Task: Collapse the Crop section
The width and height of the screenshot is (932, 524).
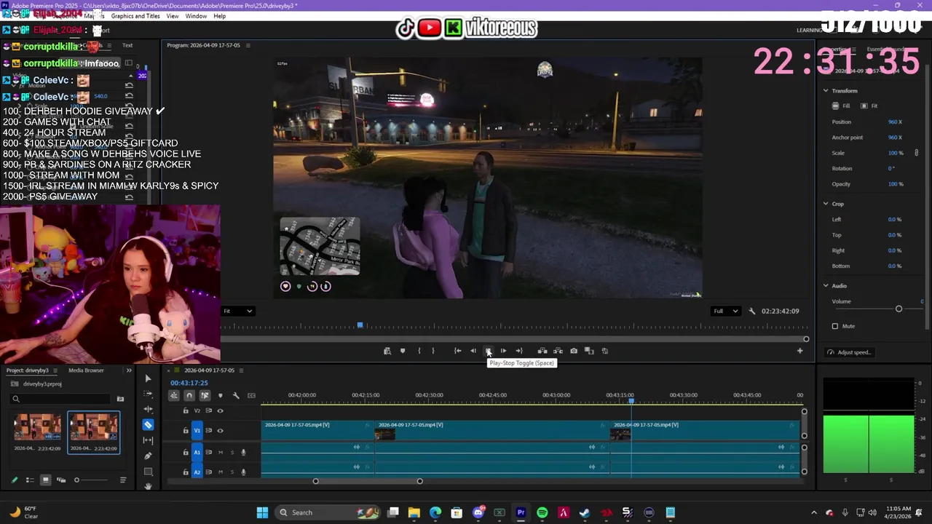Action: point(826,204)
